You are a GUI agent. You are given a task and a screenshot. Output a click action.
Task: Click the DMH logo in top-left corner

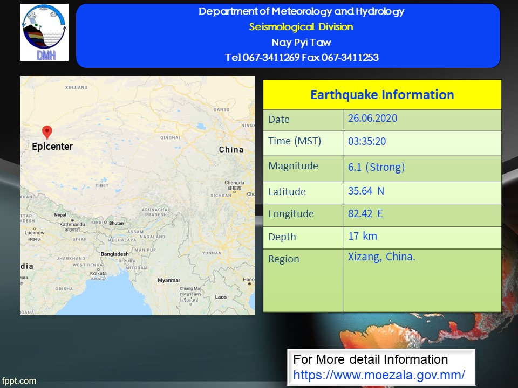tap(44, 32)
